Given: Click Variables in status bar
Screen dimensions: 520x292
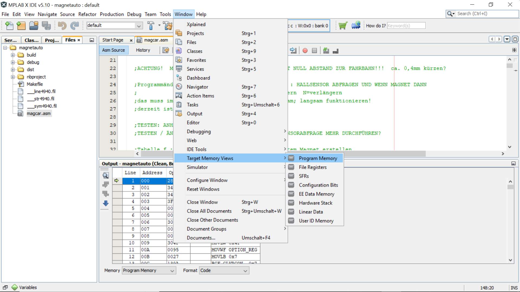Looking at the screenshot, I should click(x=24, y=287).
